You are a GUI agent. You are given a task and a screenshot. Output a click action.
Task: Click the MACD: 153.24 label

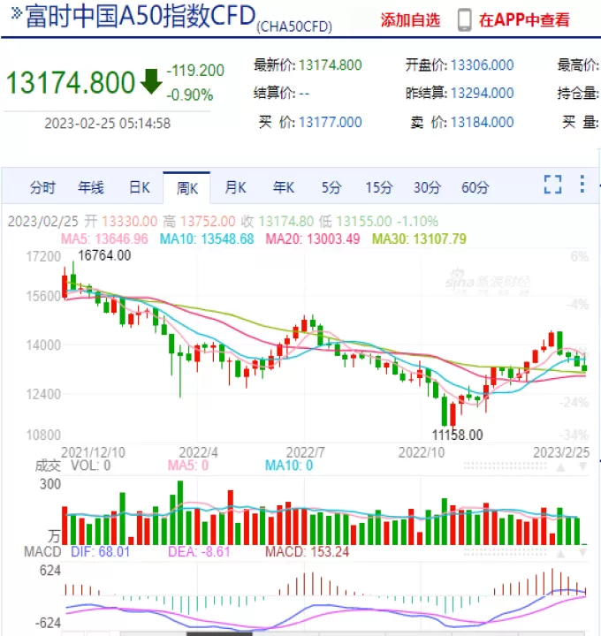(x=308, y=552)
